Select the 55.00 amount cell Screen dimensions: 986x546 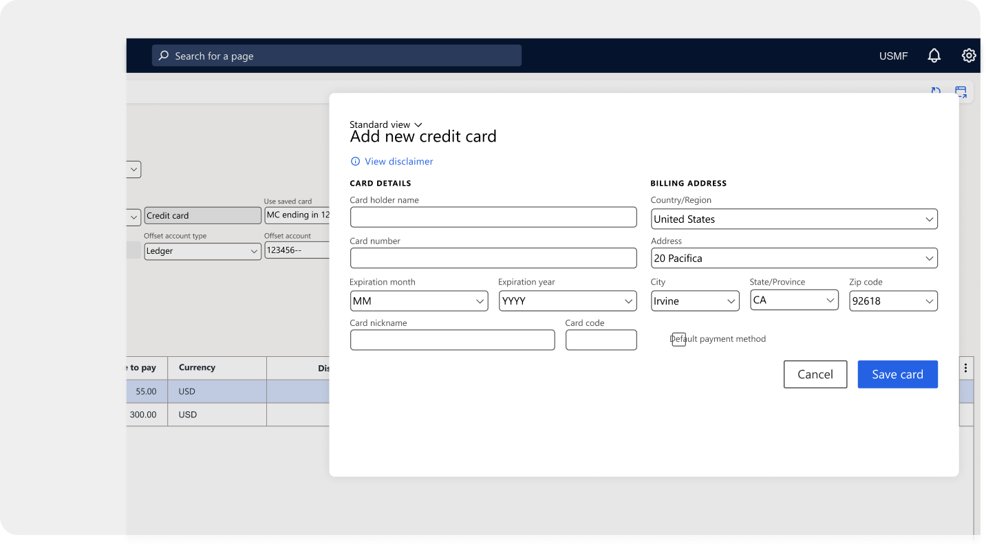(x=147, y=391)
